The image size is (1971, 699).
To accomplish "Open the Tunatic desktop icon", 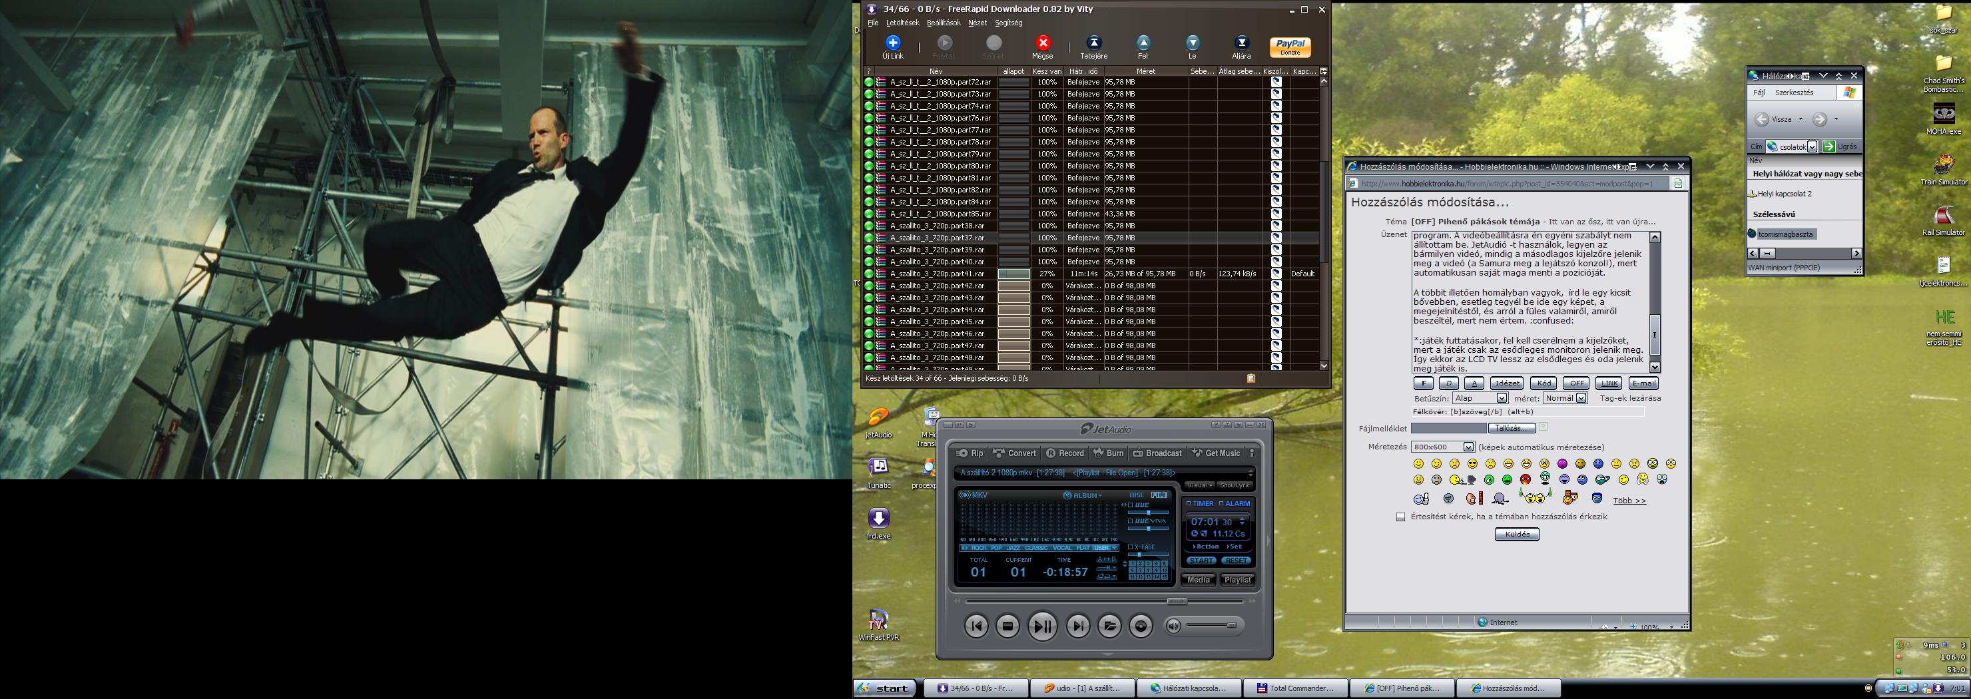I will [878, 473].
